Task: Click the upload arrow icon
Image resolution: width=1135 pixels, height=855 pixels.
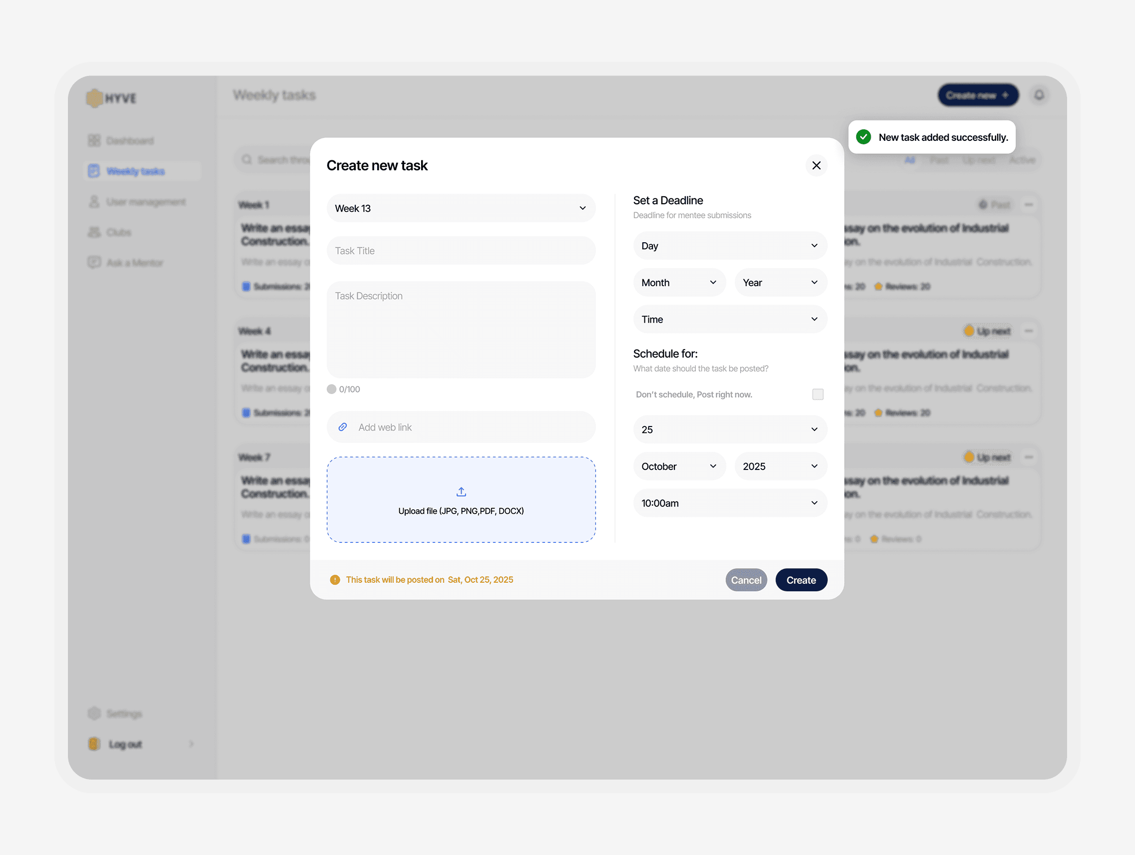Action: (x=461, y=491)
